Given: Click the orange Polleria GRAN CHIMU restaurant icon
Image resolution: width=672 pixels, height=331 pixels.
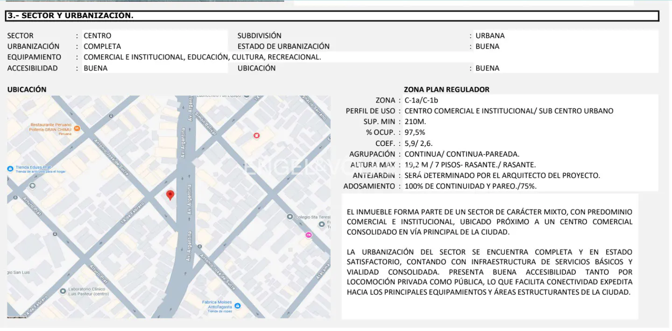Looking at the screenshot, I should coord(77,128).
